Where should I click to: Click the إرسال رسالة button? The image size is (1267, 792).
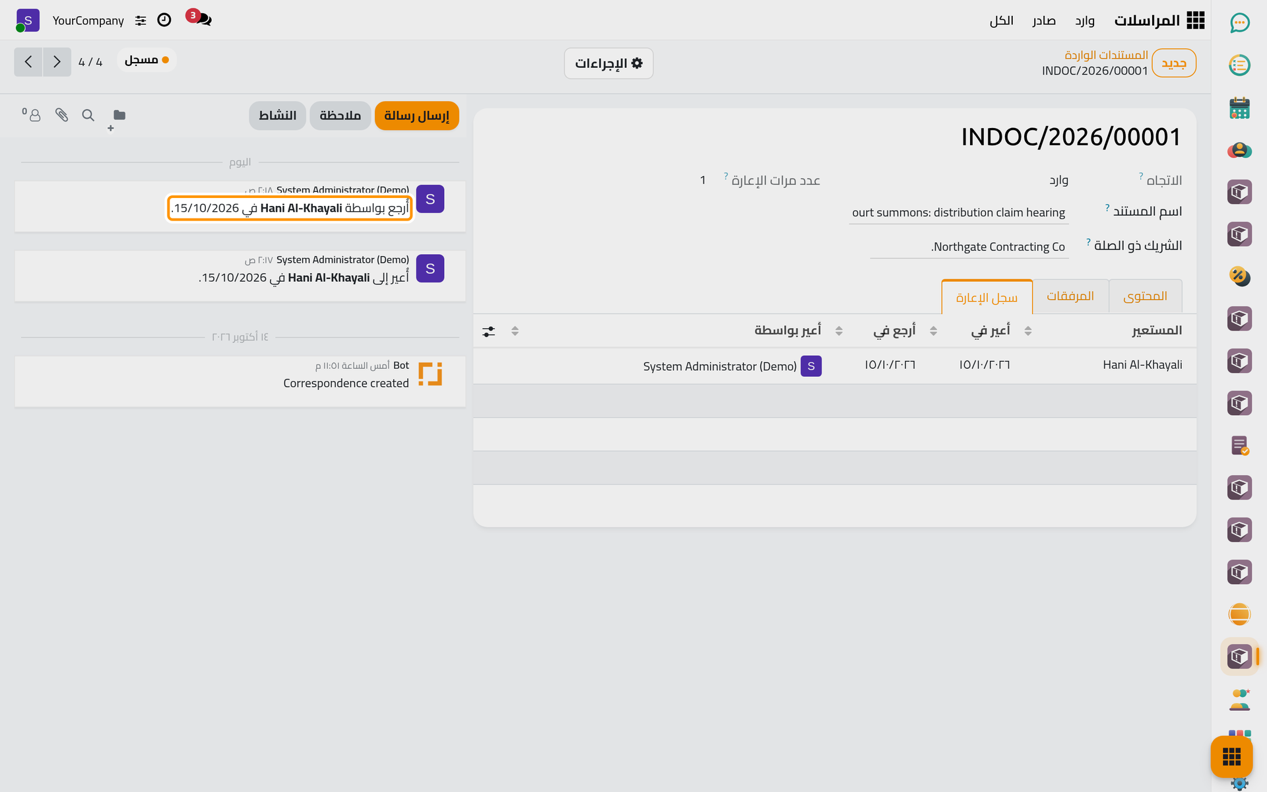tap(417, 115)
